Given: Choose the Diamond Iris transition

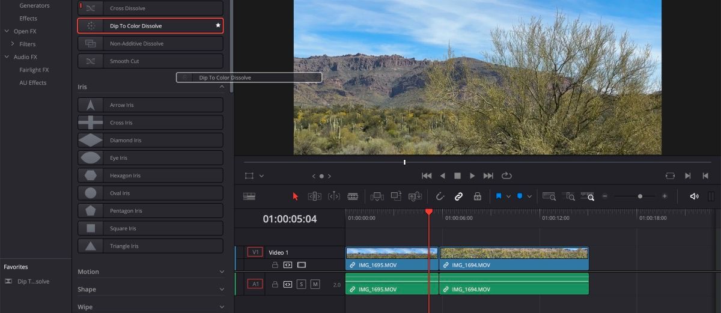Looking at the screenshot, I should (x=150, y=140).
